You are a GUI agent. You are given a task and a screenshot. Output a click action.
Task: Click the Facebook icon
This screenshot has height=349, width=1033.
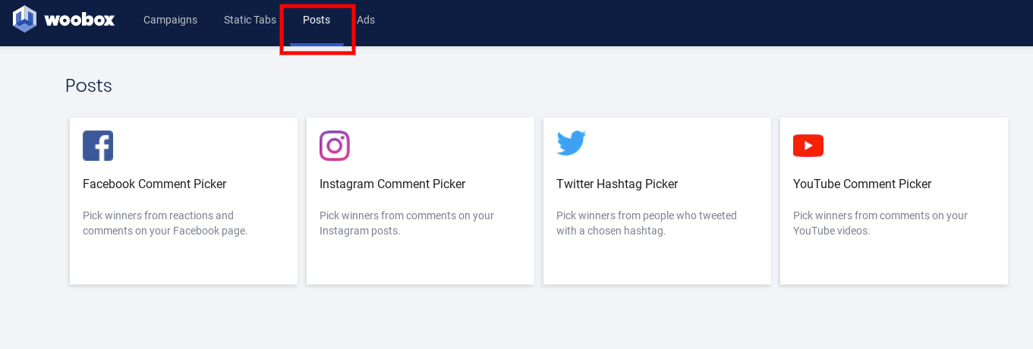point(98,146)
